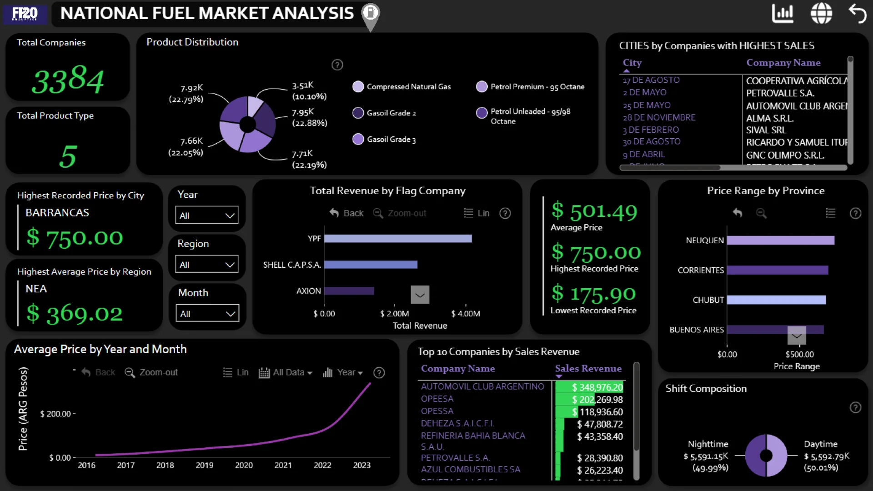The height and width of the screenshot is (491, 873).
Task: Sort by City column header
Action: (x=632, y=62)
